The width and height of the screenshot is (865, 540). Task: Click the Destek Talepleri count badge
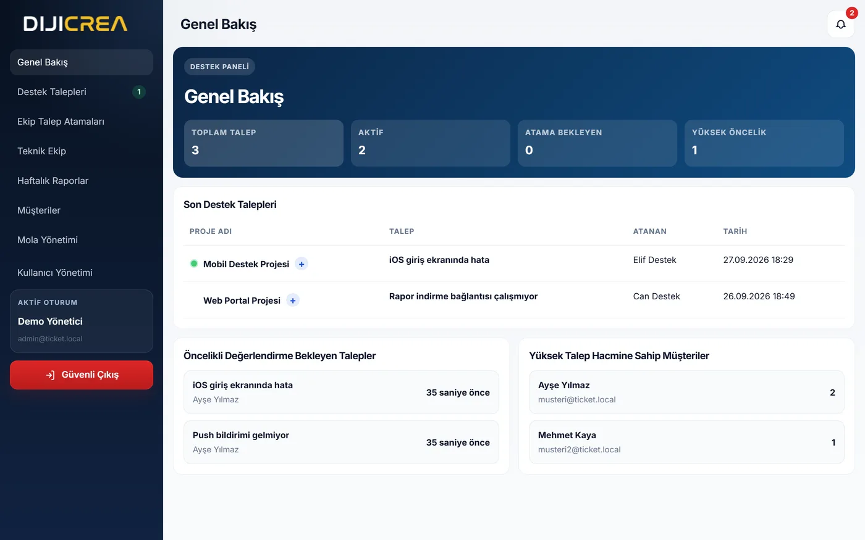coord(139,92)
